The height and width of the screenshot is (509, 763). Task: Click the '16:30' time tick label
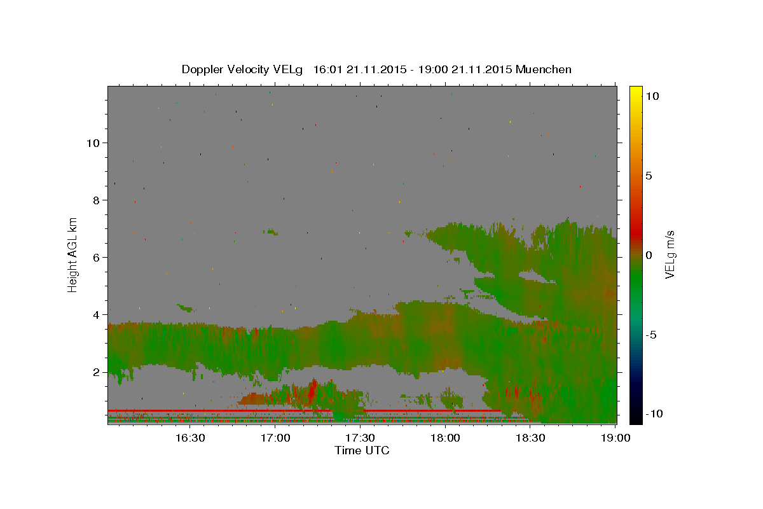[x=189, y=438]
